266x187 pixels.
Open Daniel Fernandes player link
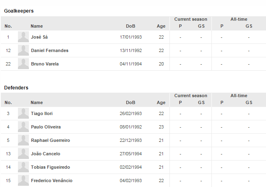50,50
